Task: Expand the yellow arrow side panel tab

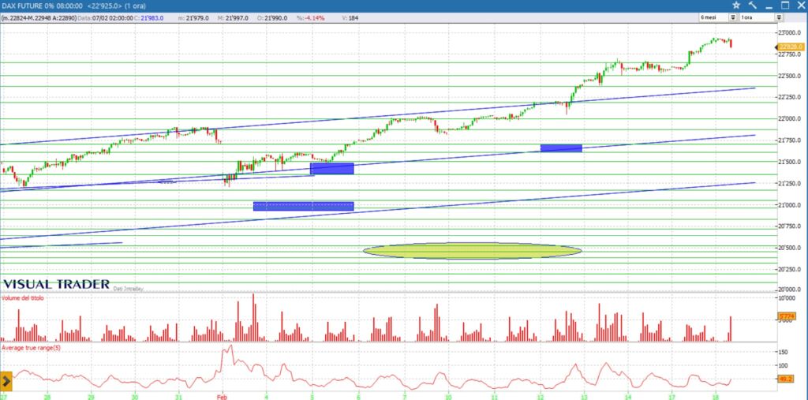Action: 6,381
